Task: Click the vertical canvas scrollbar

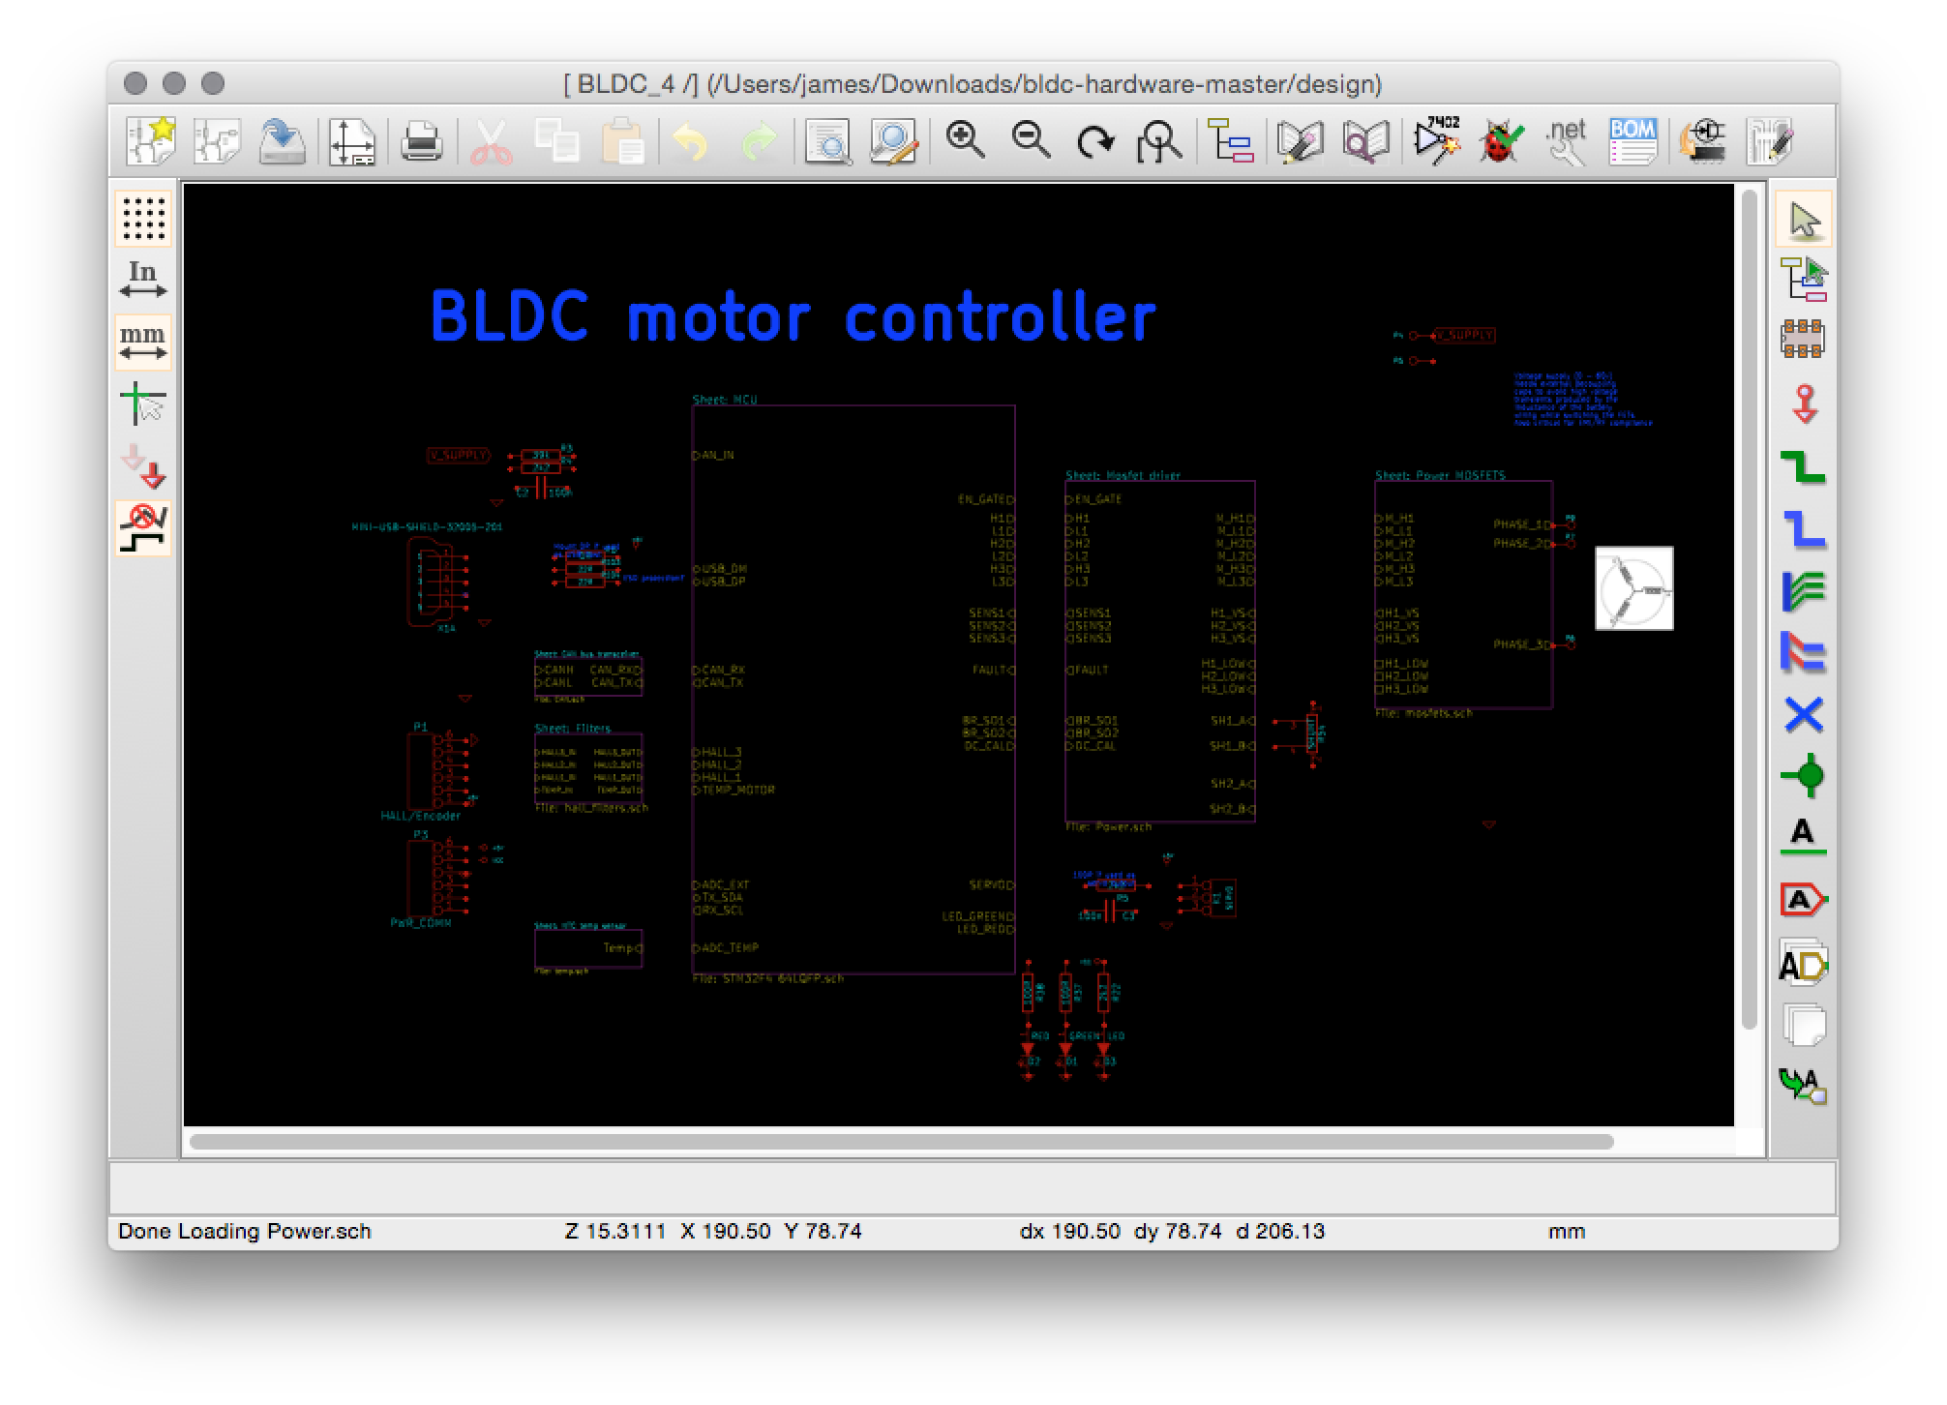Action: click(1749, 610)
